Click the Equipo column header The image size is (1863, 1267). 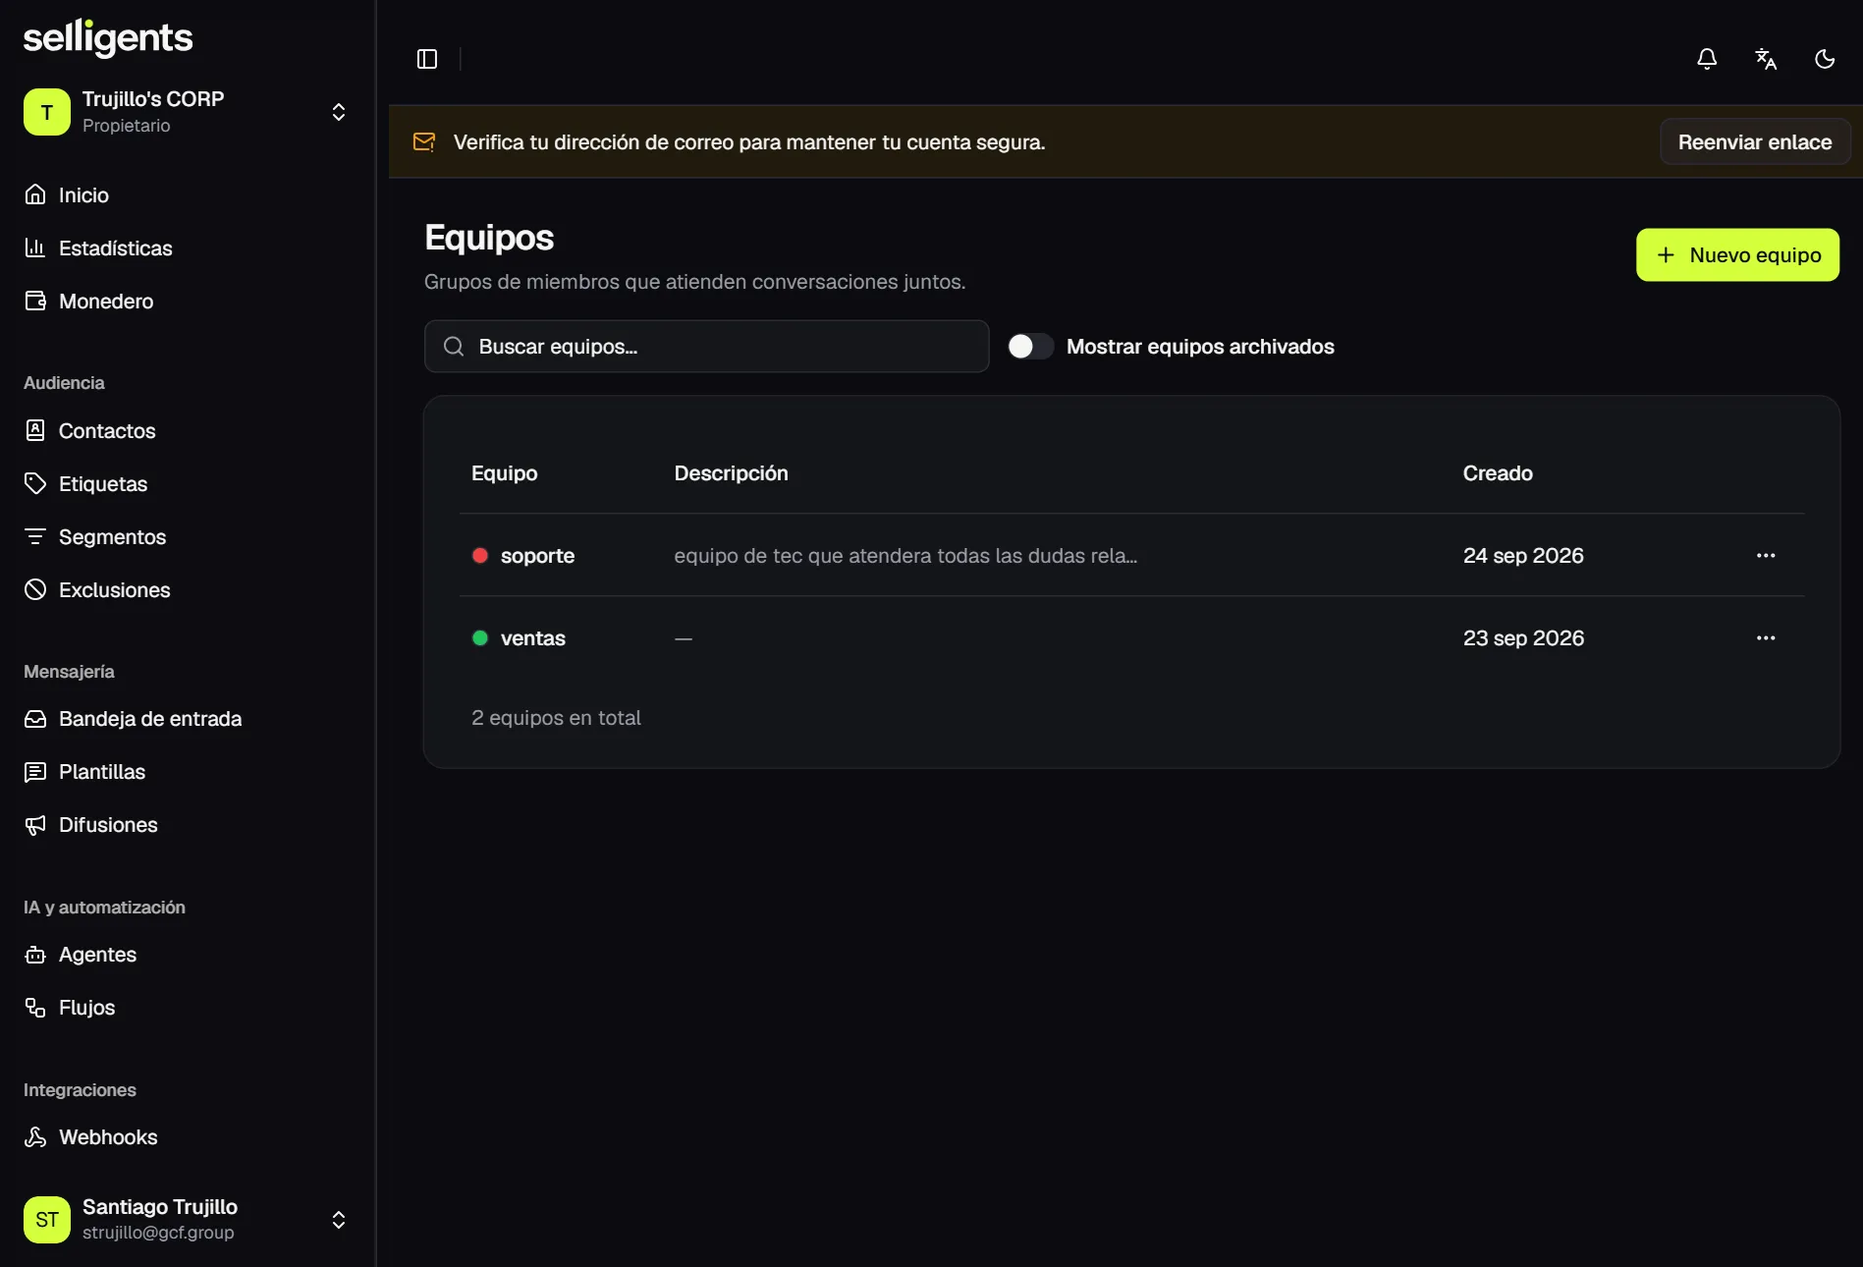505,473
